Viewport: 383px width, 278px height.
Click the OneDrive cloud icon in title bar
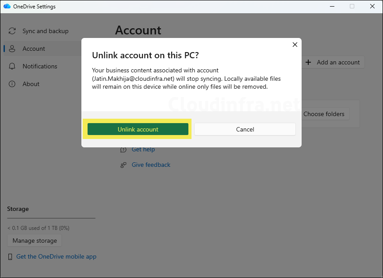pyautogui.click(x=6, y=6)
